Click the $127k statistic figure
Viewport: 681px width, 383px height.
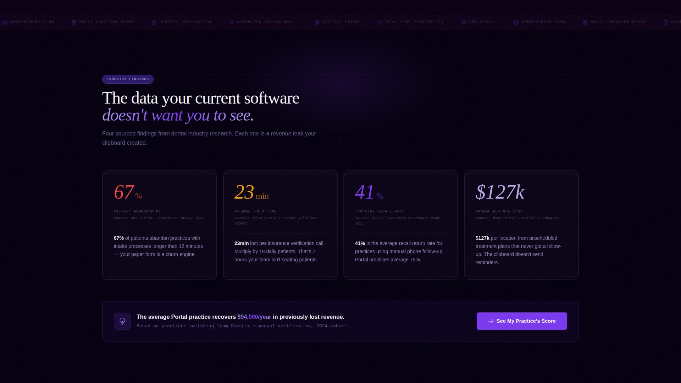(x=500, y=192)
